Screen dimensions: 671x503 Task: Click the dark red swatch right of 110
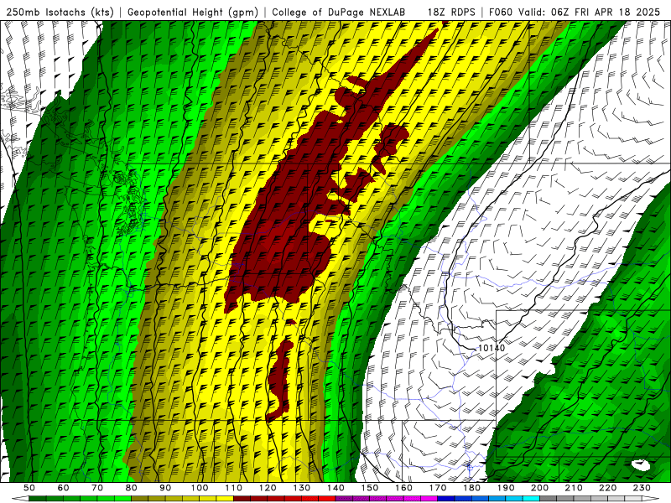pyautogui.click(x=242, y=499)
